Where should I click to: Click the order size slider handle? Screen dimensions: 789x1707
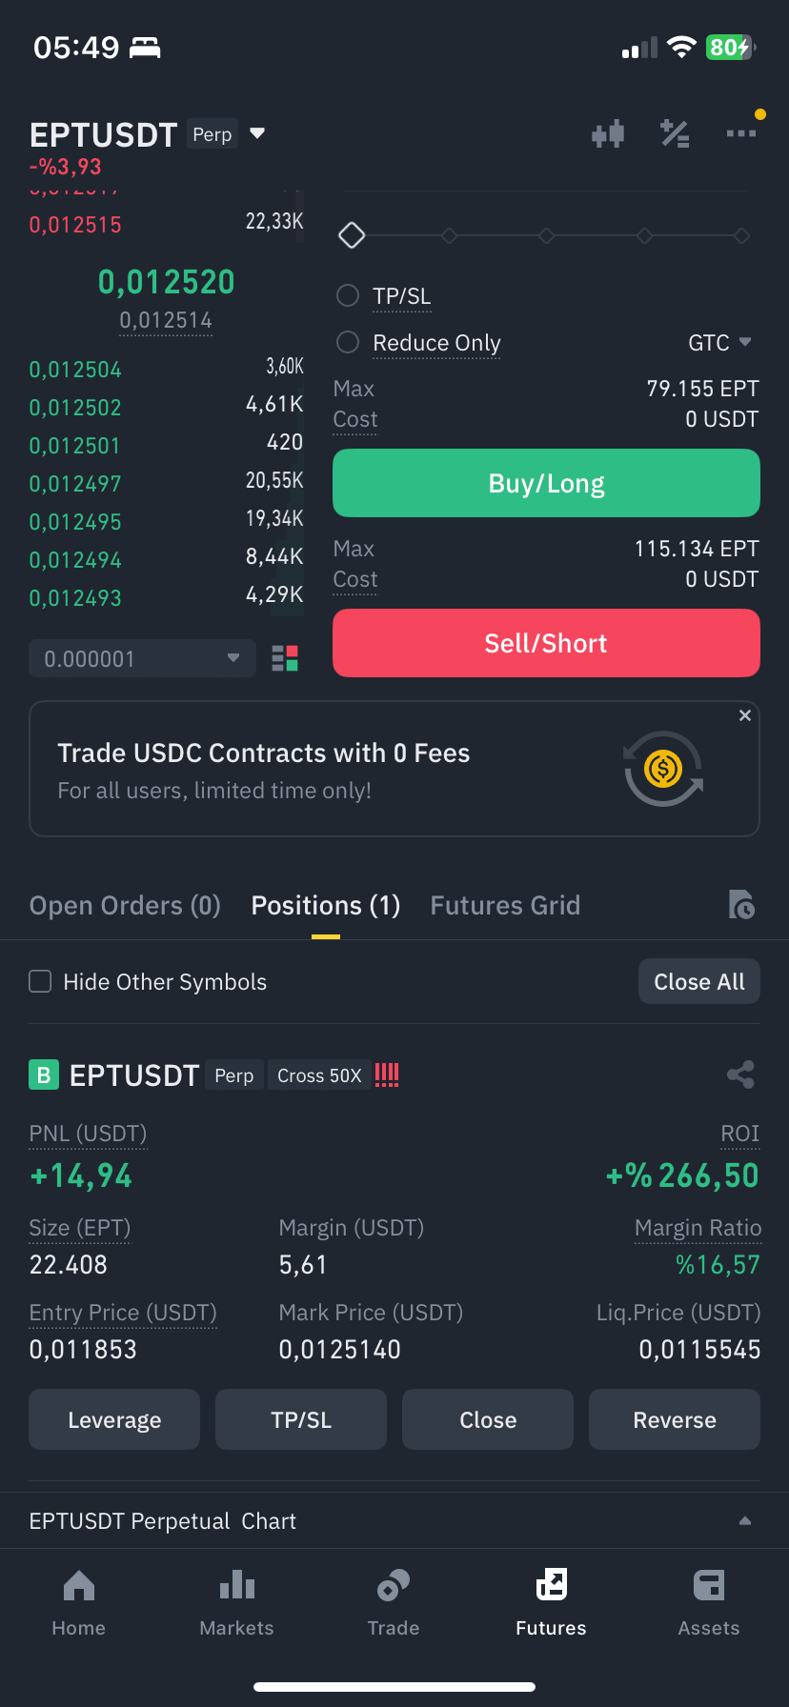(352, 234)
